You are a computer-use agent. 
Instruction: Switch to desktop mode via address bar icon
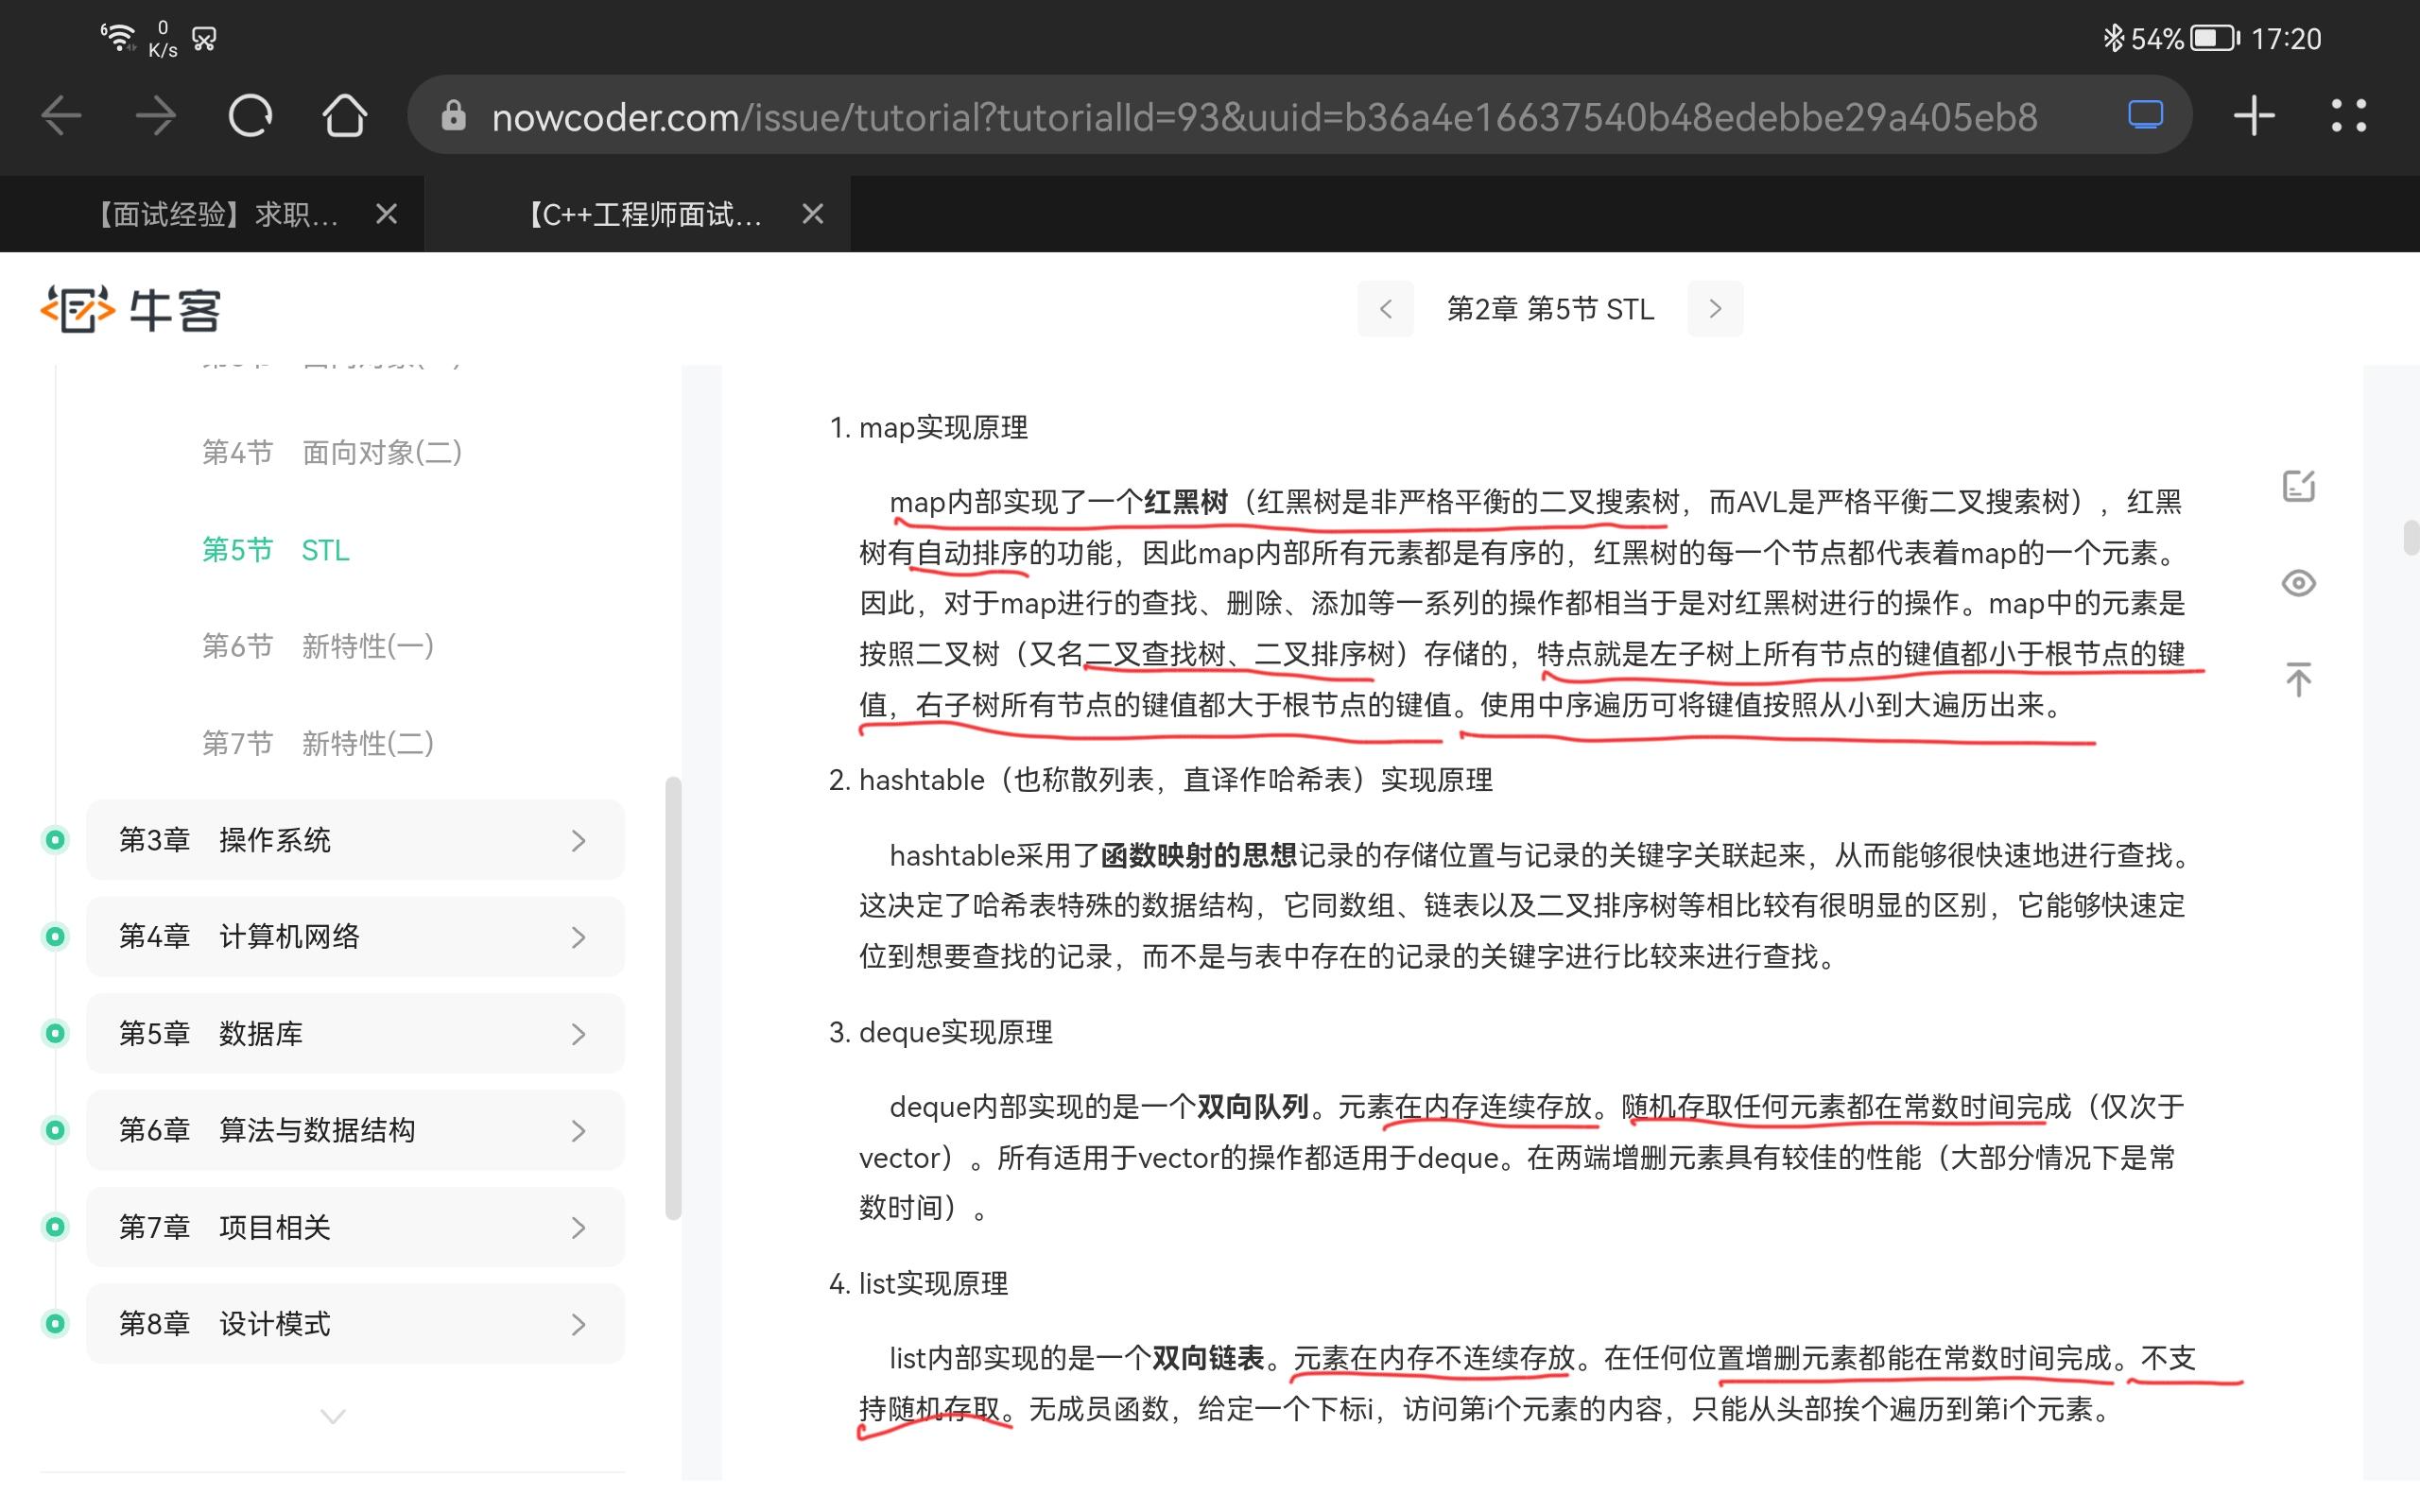2145,116
